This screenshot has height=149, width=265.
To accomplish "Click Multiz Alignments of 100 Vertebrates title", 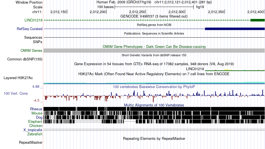I will 154,105.
